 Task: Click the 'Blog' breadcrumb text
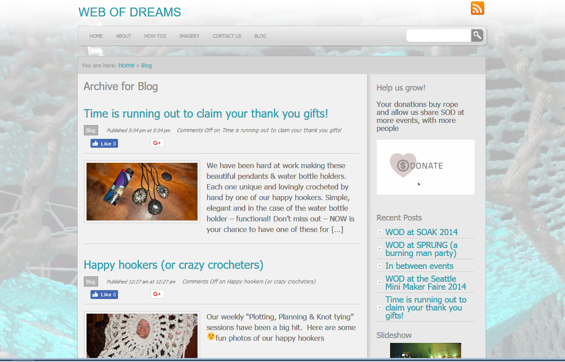click(x=146, y=66)
